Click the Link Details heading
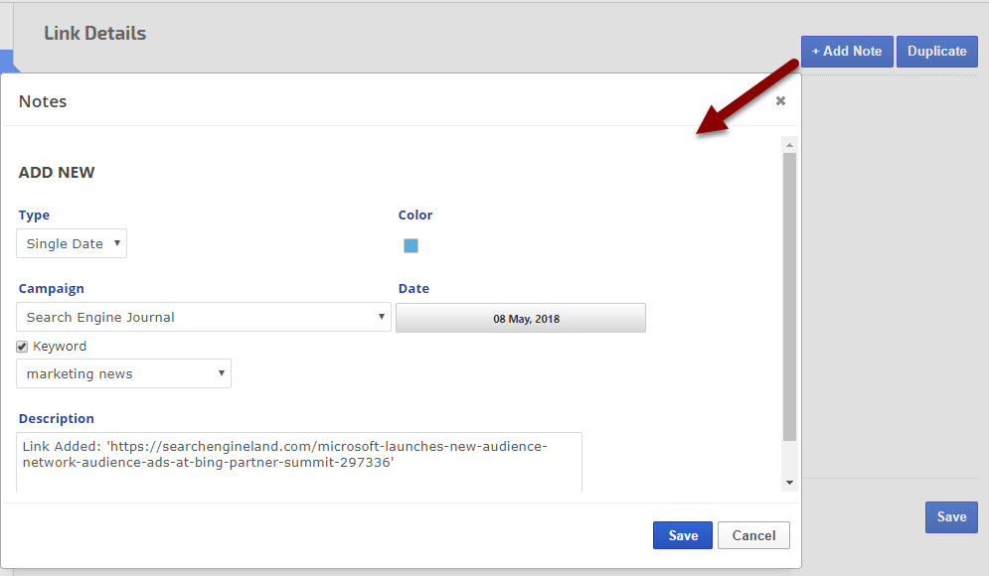The height and width of the screenshot is (576, 989). (95, 34)
